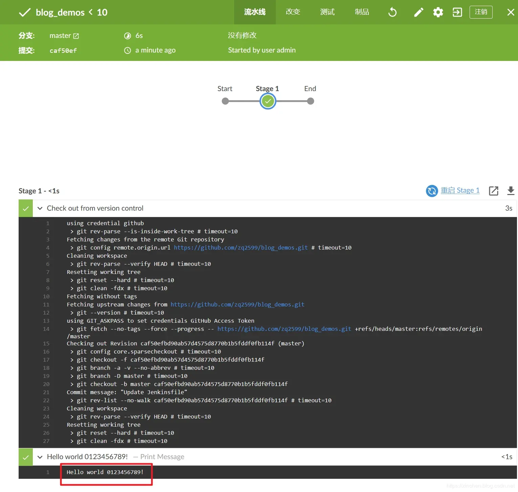Image resolution: width=518 pixels, height=492 pixels.
Task: Download the stage log icon
Action: 511,191
